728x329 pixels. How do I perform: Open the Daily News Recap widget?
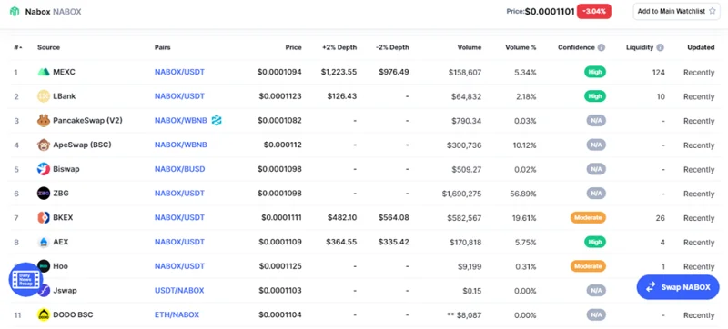(x=26, y=279)
